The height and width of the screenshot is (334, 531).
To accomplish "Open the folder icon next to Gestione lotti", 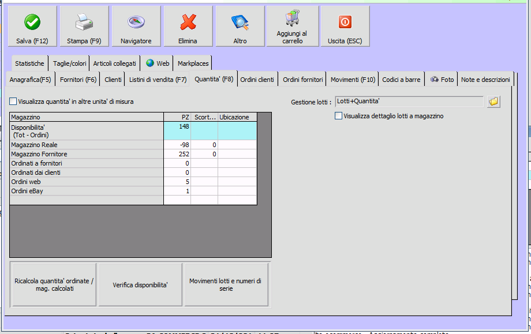I will click(493, 102).
